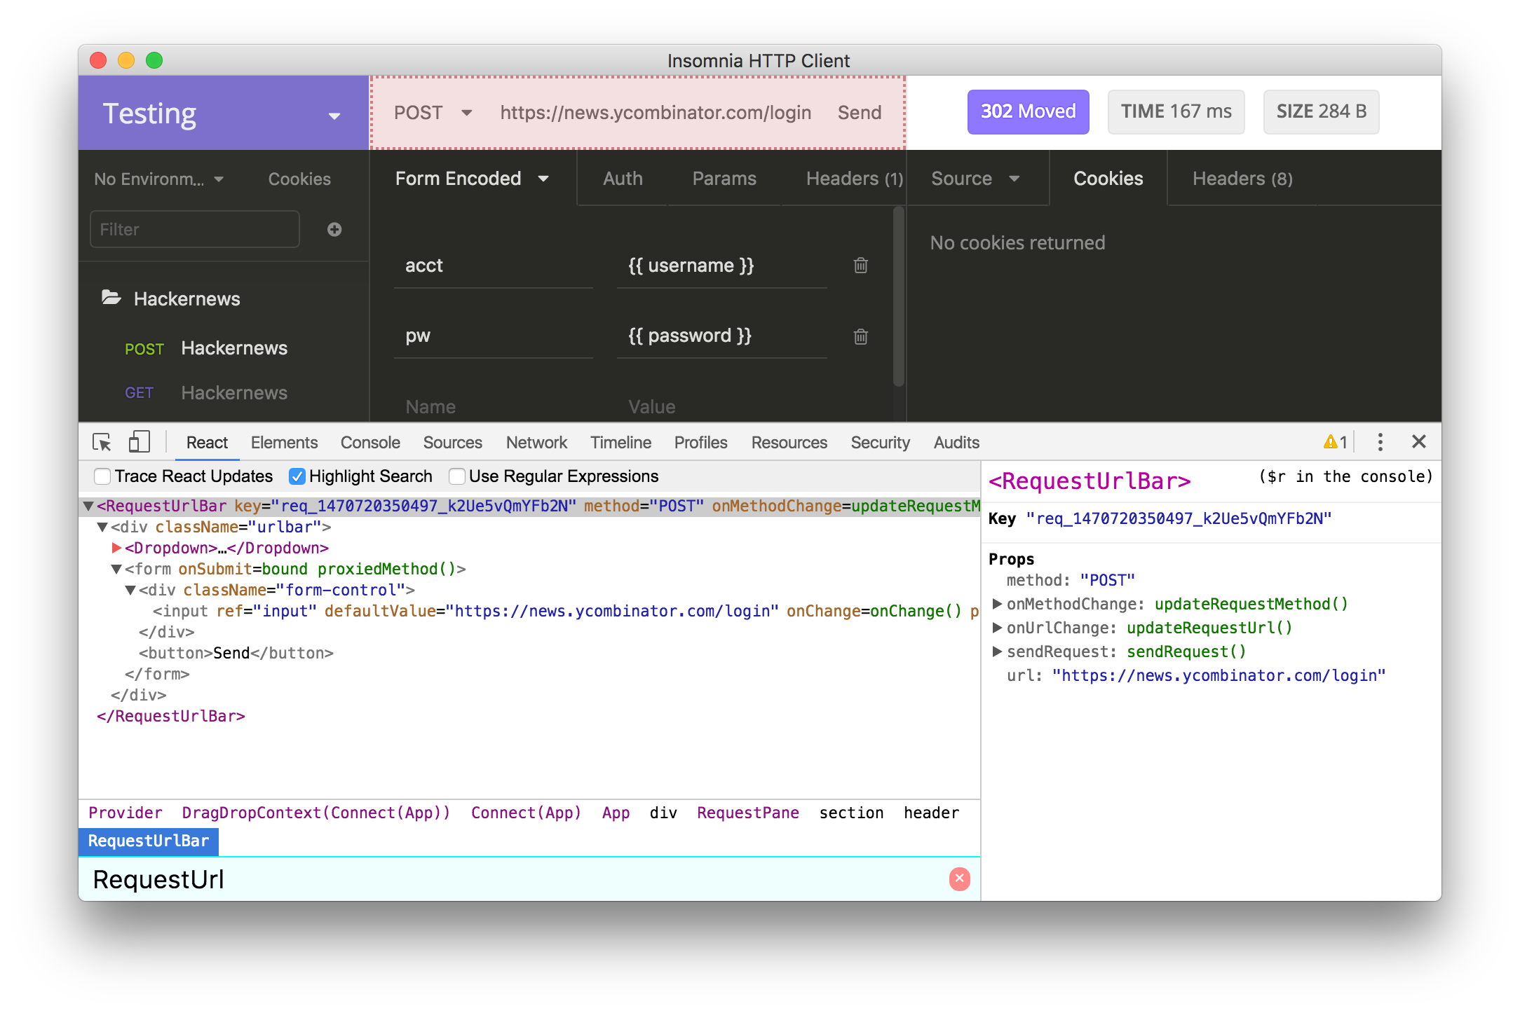Open the Form Encoded body type dropdown

point(472,179)
